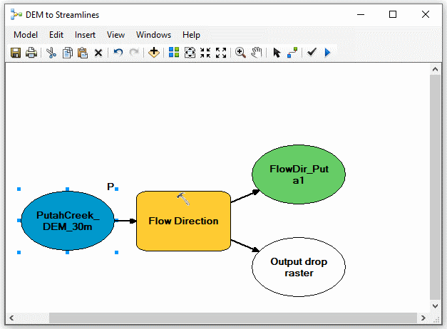The height and width of the screenshot is (329, 447).
Task: Click the vertical scrollbar thumb
Action: [435, 187]
